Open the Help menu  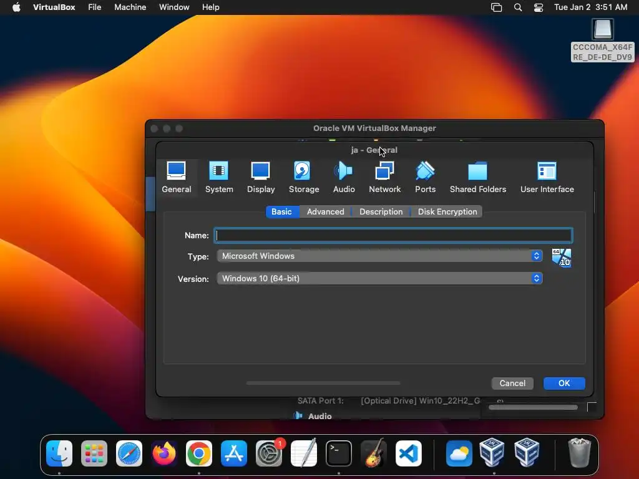click(211, 7)
